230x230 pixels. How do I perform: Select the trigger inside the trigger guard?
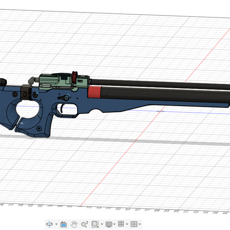[62, 108]
